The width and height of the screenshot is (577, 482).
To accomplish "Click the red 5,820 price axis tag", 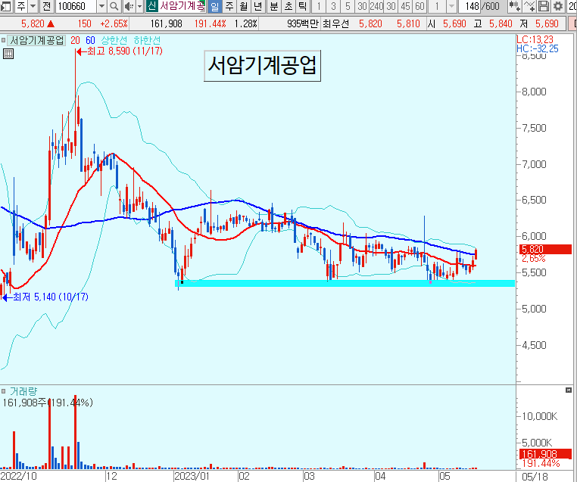I will pyautogui.click(x=545, y=249).
